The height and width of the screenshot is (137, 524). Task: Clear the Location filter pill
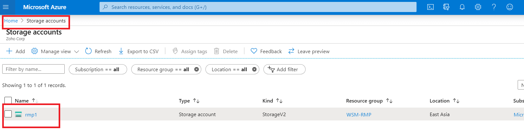coord(254,69)
